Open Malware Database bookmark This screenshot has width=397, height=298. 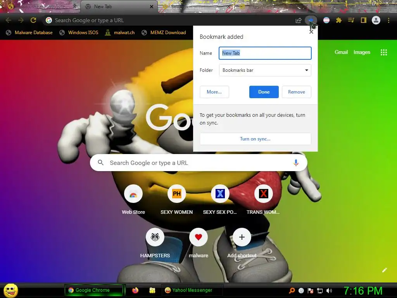click(x=29, y=33)
